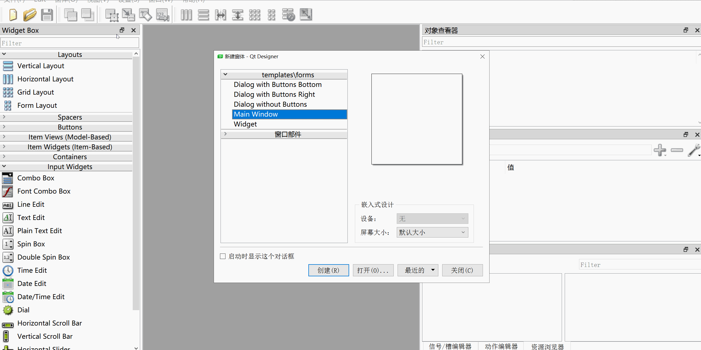701x350 pixels.
Task: Click the plus add property icon
Action: [x=660, y=150]
